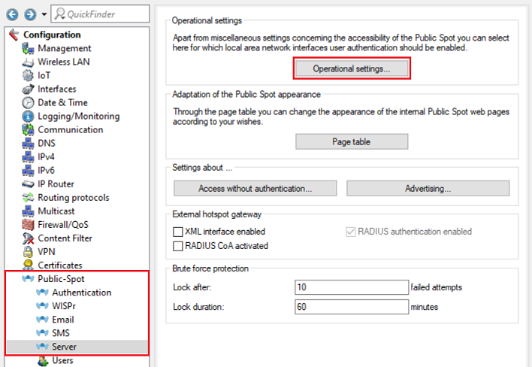Click the Certificates icon in sidebar
The image size is (532, 367).
[28, 265]
